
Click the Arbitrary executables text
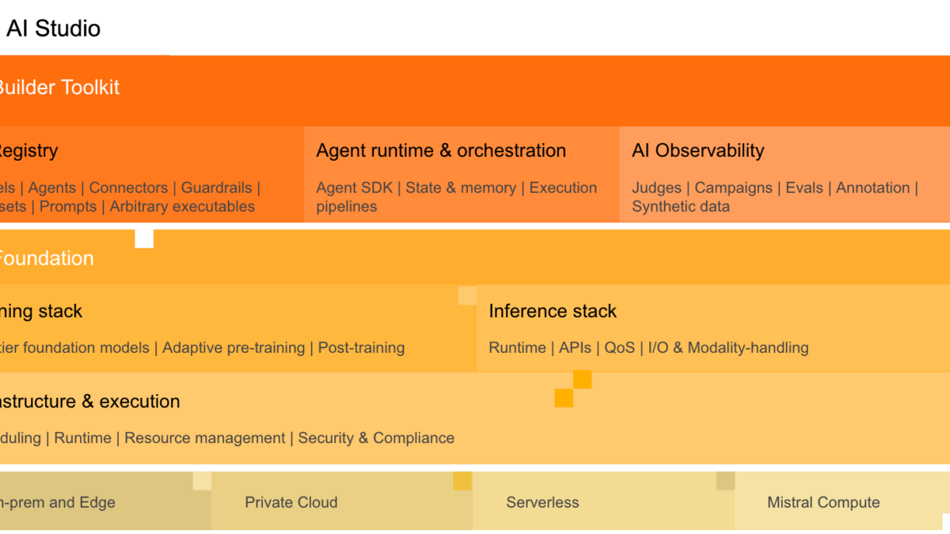[x=182, y=206]
